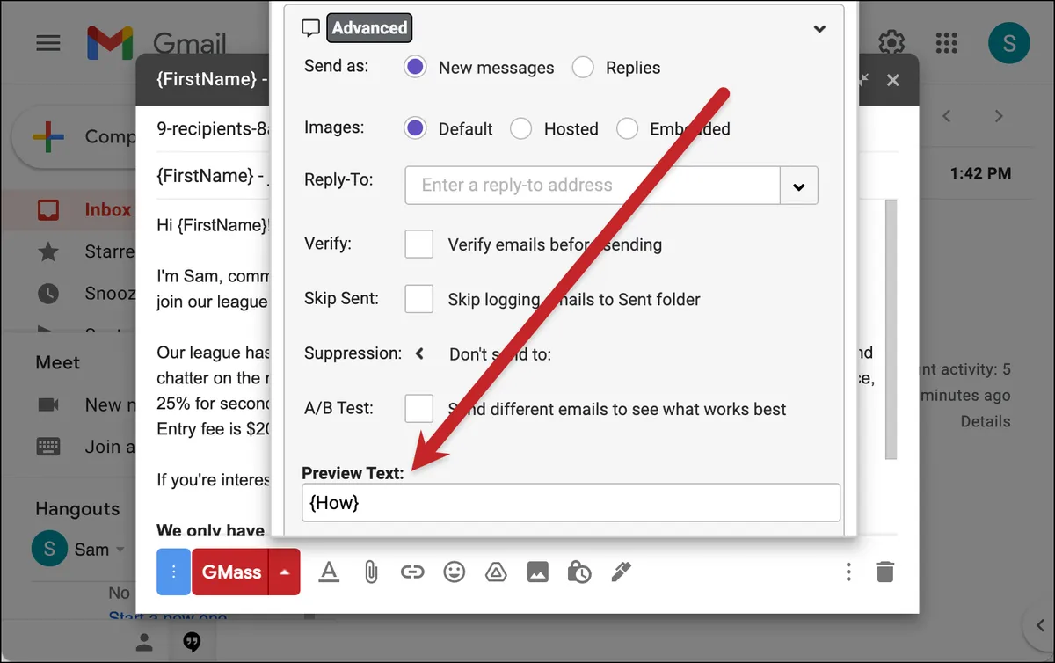Enable the A/B Test checkbox

(x=419, y=409)
